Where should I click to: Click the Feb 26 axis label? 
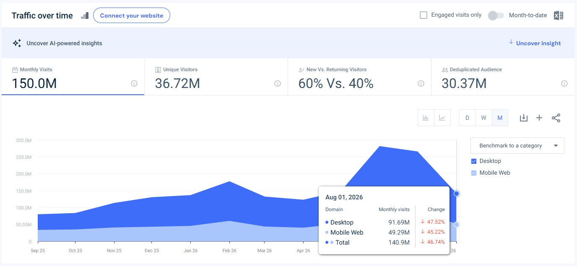229,251
